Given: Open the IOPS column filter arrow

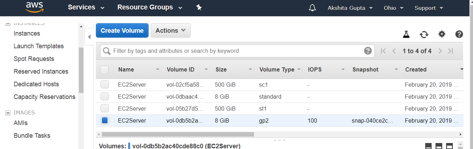Looking at the screenshot, I should [343, 70].
